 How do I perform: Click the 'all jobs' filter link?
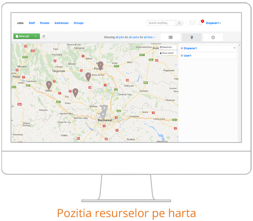[x=120, y=37]
